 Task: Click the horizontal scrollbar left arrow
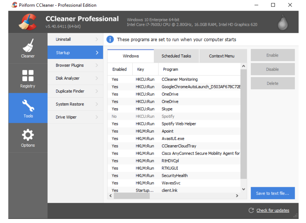pos(111,196)
